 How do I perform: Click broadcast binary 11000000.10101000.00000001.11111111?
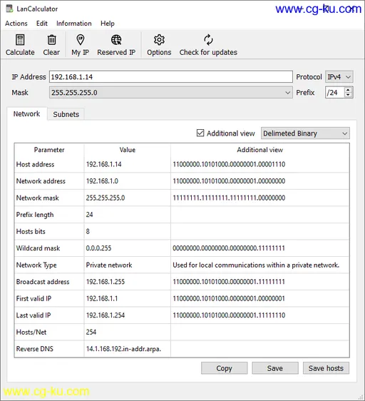tap(260, 282)
